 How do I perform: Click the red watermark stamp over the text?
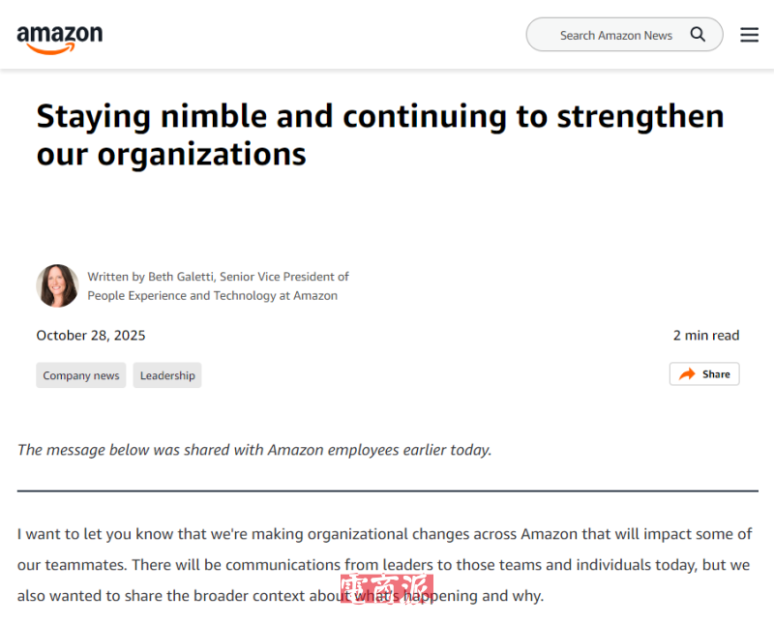tap(386, 590)
